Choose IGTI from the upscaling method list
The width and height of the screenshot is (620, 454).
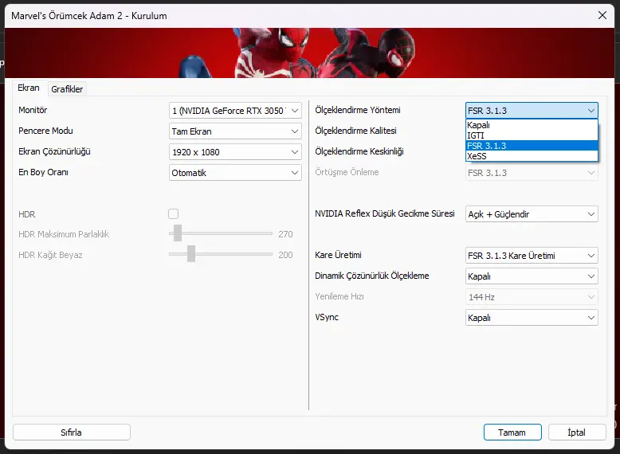[532, 135]
